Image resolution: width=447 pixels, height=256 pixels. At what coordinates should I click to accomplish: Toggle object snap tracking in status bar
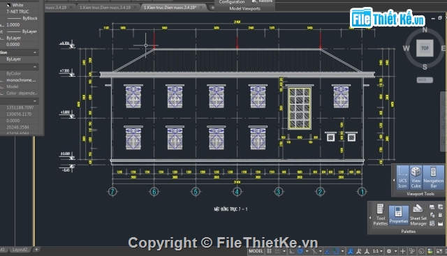[328, 251]
